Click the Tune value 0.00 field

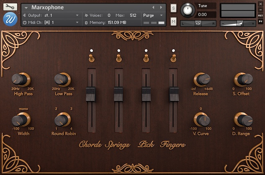pos(205,15)
